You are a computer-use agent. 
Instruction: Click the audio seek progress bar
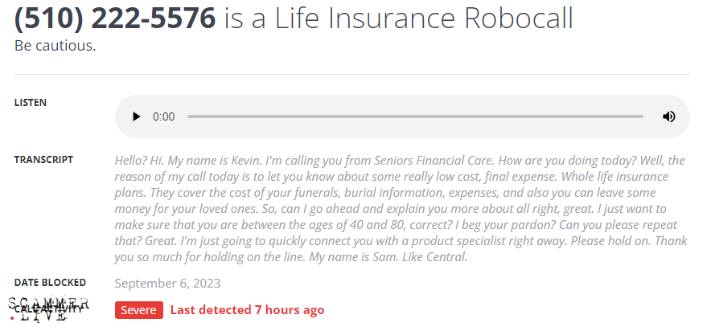[x=415, y=116]
